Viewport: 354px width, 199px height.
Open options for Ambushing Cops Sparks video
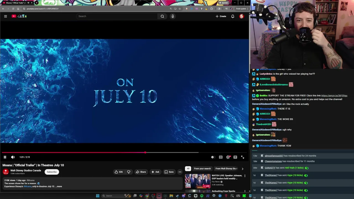(x=245, y=191)
